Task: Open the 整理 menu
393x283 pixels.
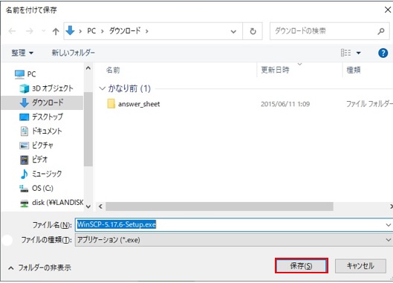Action: tap(22, 53)
